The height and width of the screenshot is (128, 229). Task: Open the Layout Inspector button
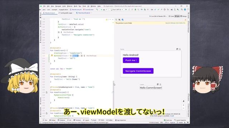(180, 120)
